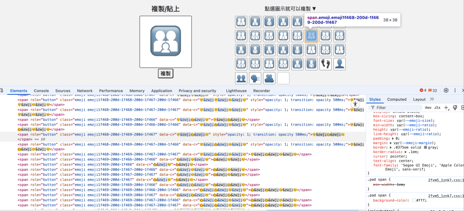Open the Application tab
The width and height of the screenshot is (464, 211).
(162, 91)
